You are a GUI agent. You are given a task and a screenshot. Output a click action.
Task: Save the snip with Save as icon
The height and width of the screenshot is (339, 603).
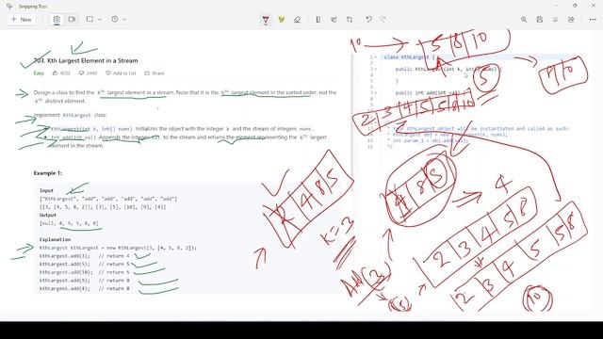540,20
